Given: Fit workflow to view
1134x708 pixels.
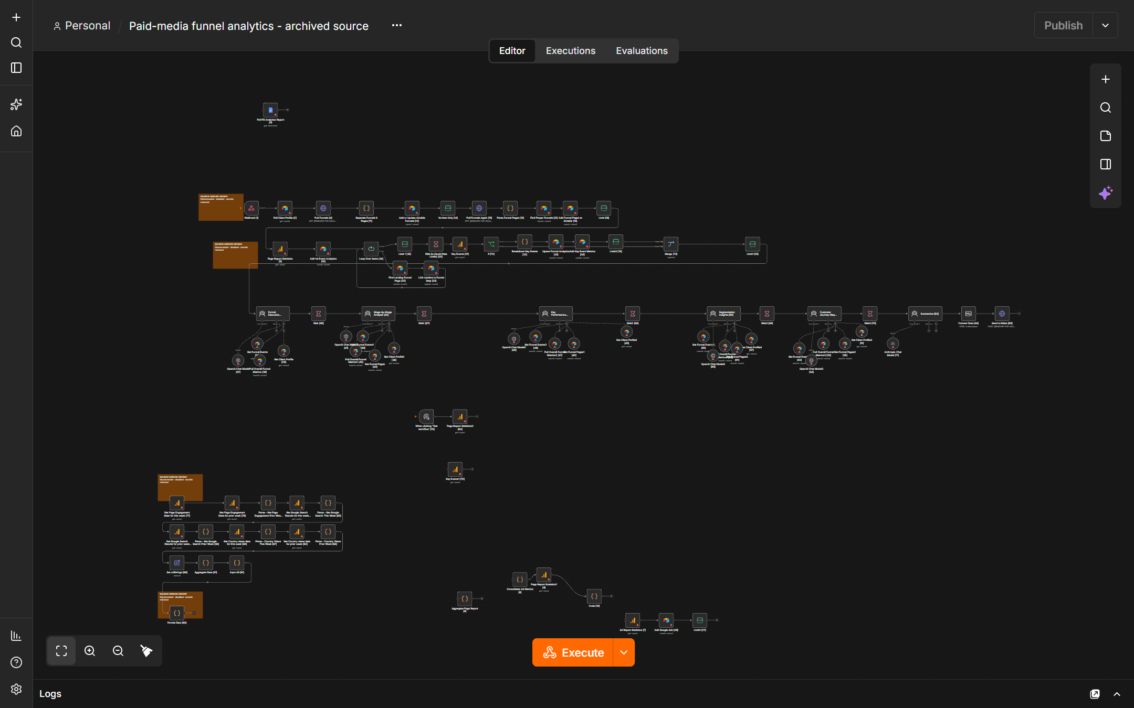Looking at the screenshot, I should point(61,651).
